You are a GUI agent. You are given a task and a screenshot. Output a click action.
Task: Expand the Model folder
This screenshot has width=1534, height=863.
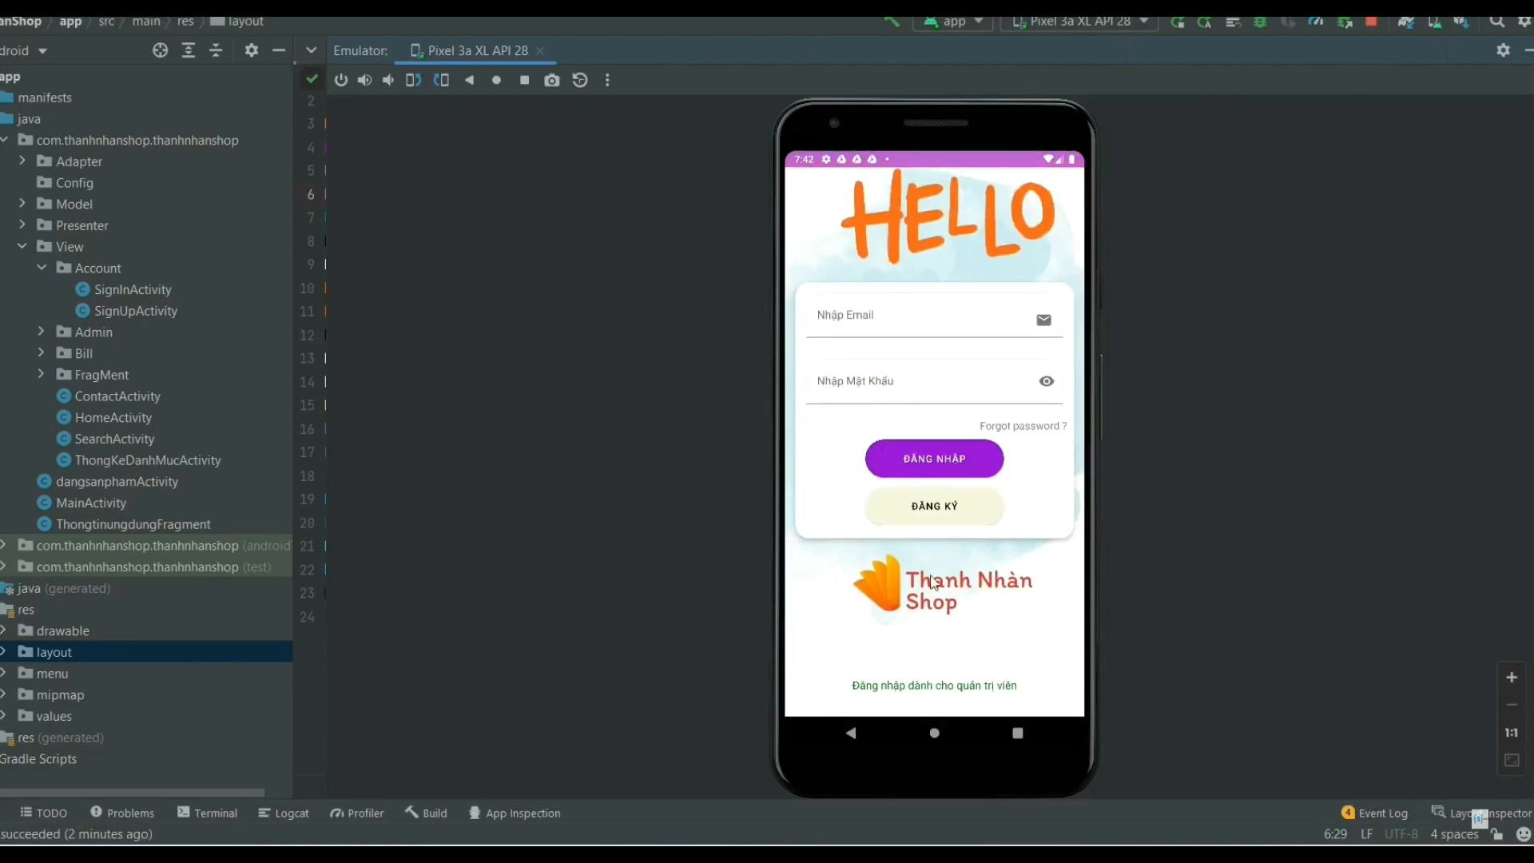(22, 204)
